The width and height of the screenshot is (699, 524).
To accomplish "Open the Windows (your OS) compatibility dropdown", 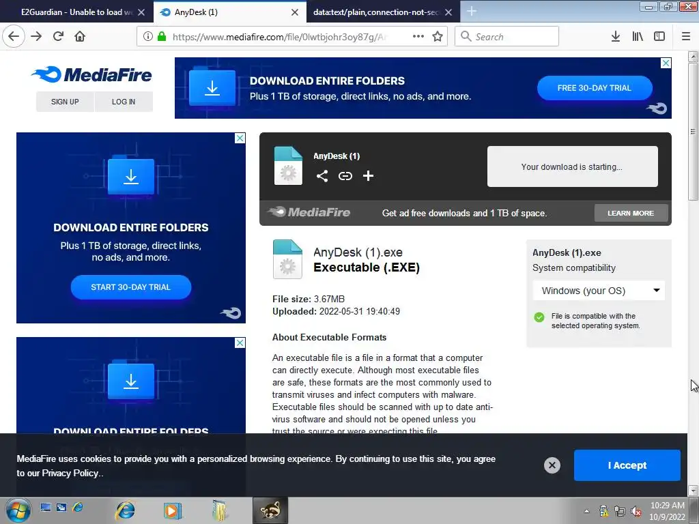I will click(599, 291).
